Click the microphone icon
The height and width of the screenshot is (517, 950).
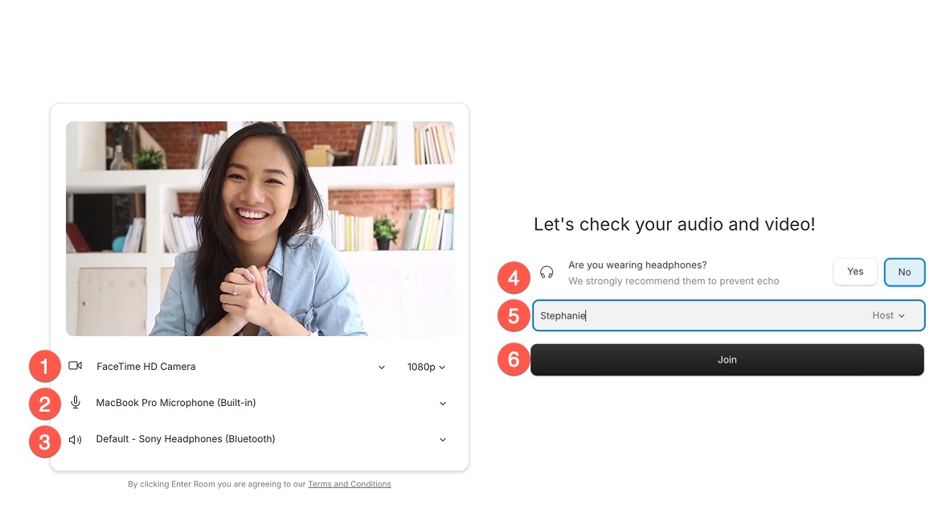(75, 403)
